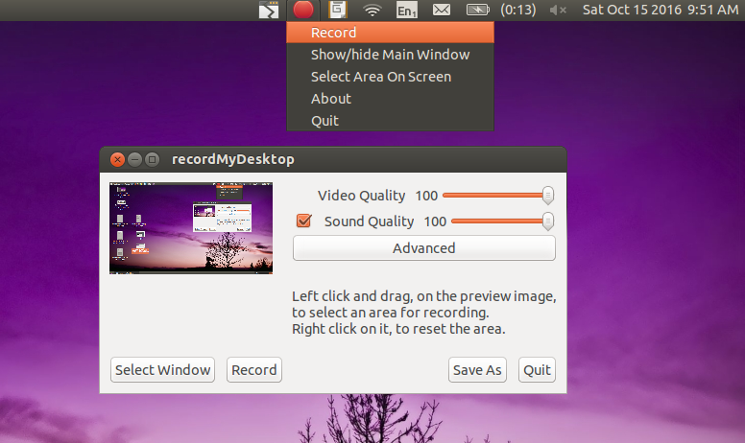Click the Sound Quality slider track
The image size is (745, 443).
coord(502,221)
